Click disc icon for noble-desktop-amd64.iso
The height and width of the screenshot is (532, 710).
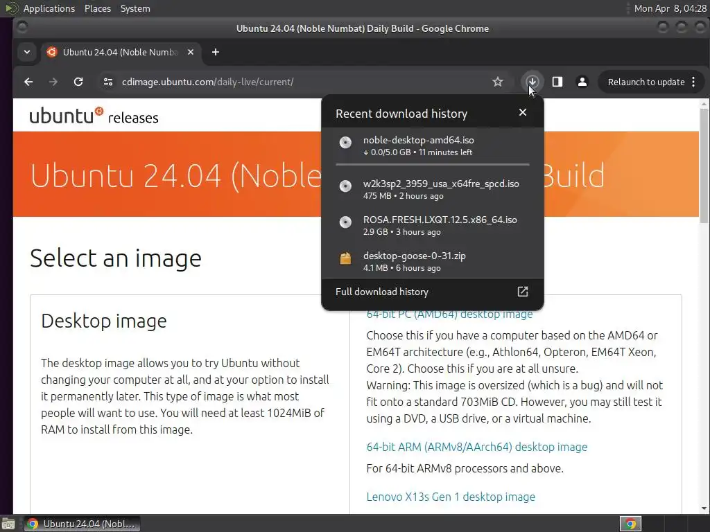pyautogui.click(x=345, y=143)
